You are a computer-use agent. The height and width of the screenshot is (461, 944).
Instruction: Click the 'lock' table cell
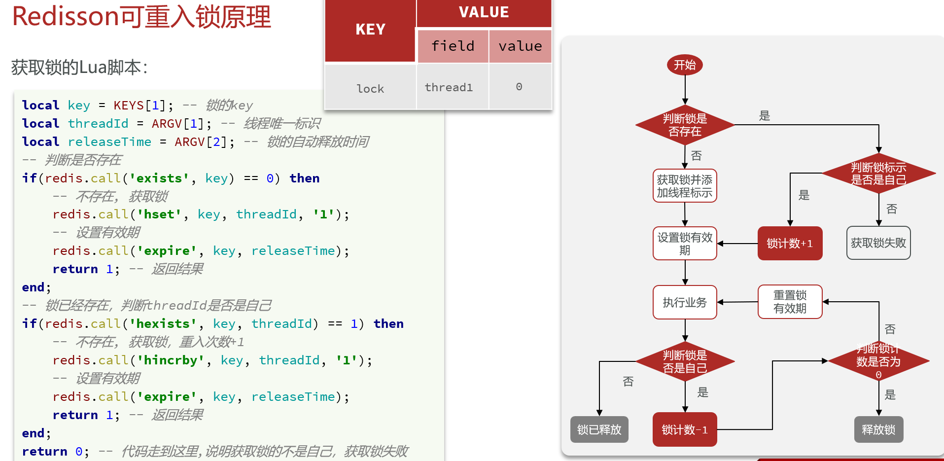[370, 88]
